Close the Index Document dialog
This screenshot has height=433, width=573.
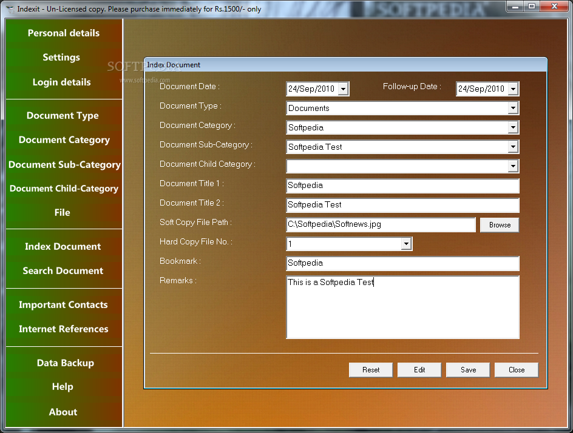coord(517,370)
